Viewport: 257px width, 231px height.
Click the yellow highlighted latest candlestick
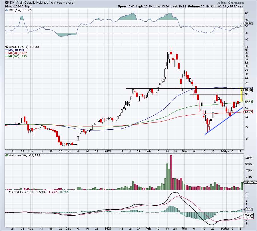pyautogui.click(x=241, y=95)
